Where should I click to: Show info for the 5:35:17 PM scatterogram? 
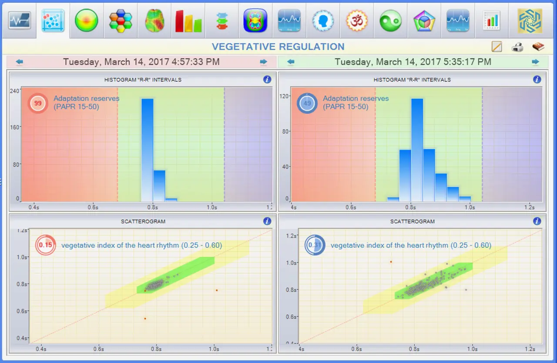click(x=537, y=221)
